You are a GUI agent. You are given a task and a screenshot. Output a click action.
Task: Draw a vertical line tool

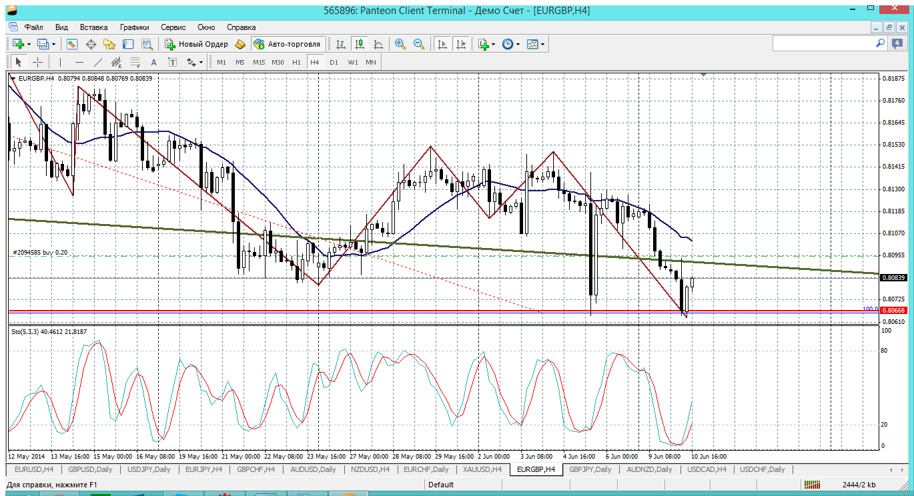click(60, 62)
